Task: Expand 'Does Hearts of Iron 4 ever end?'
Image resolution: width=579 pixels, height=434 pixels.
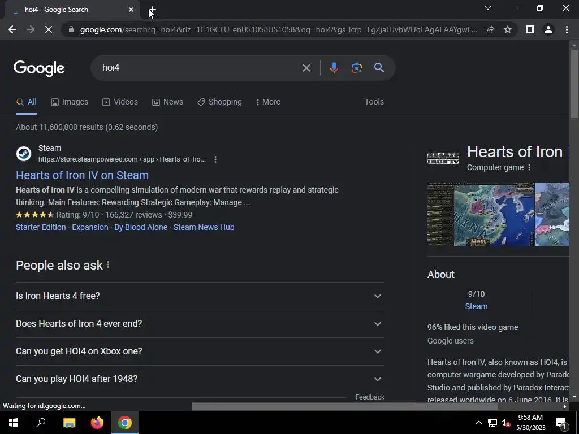Action: click(x=200, y=324)
